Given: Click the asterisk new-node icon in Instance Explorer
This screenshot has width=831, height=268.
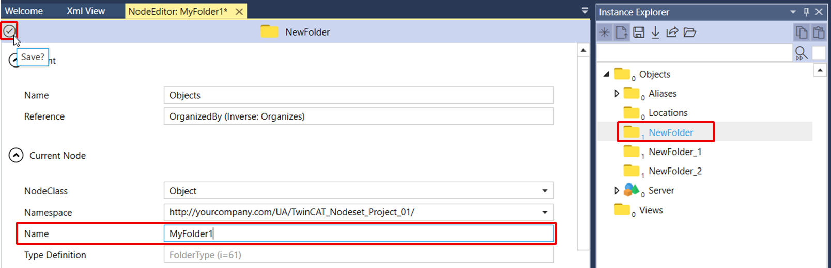Looking at the screenshot, I should (605, 32).
